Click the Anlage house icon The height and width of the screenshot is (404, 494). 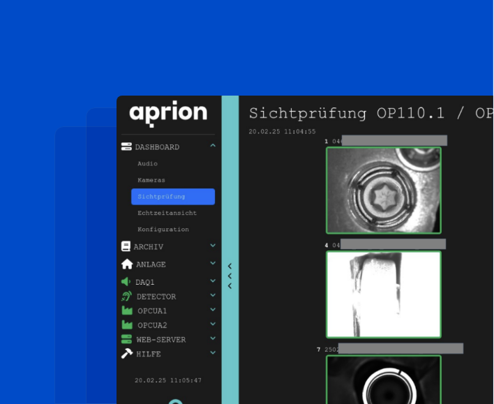pyautogui.click(x=127, y=264)
